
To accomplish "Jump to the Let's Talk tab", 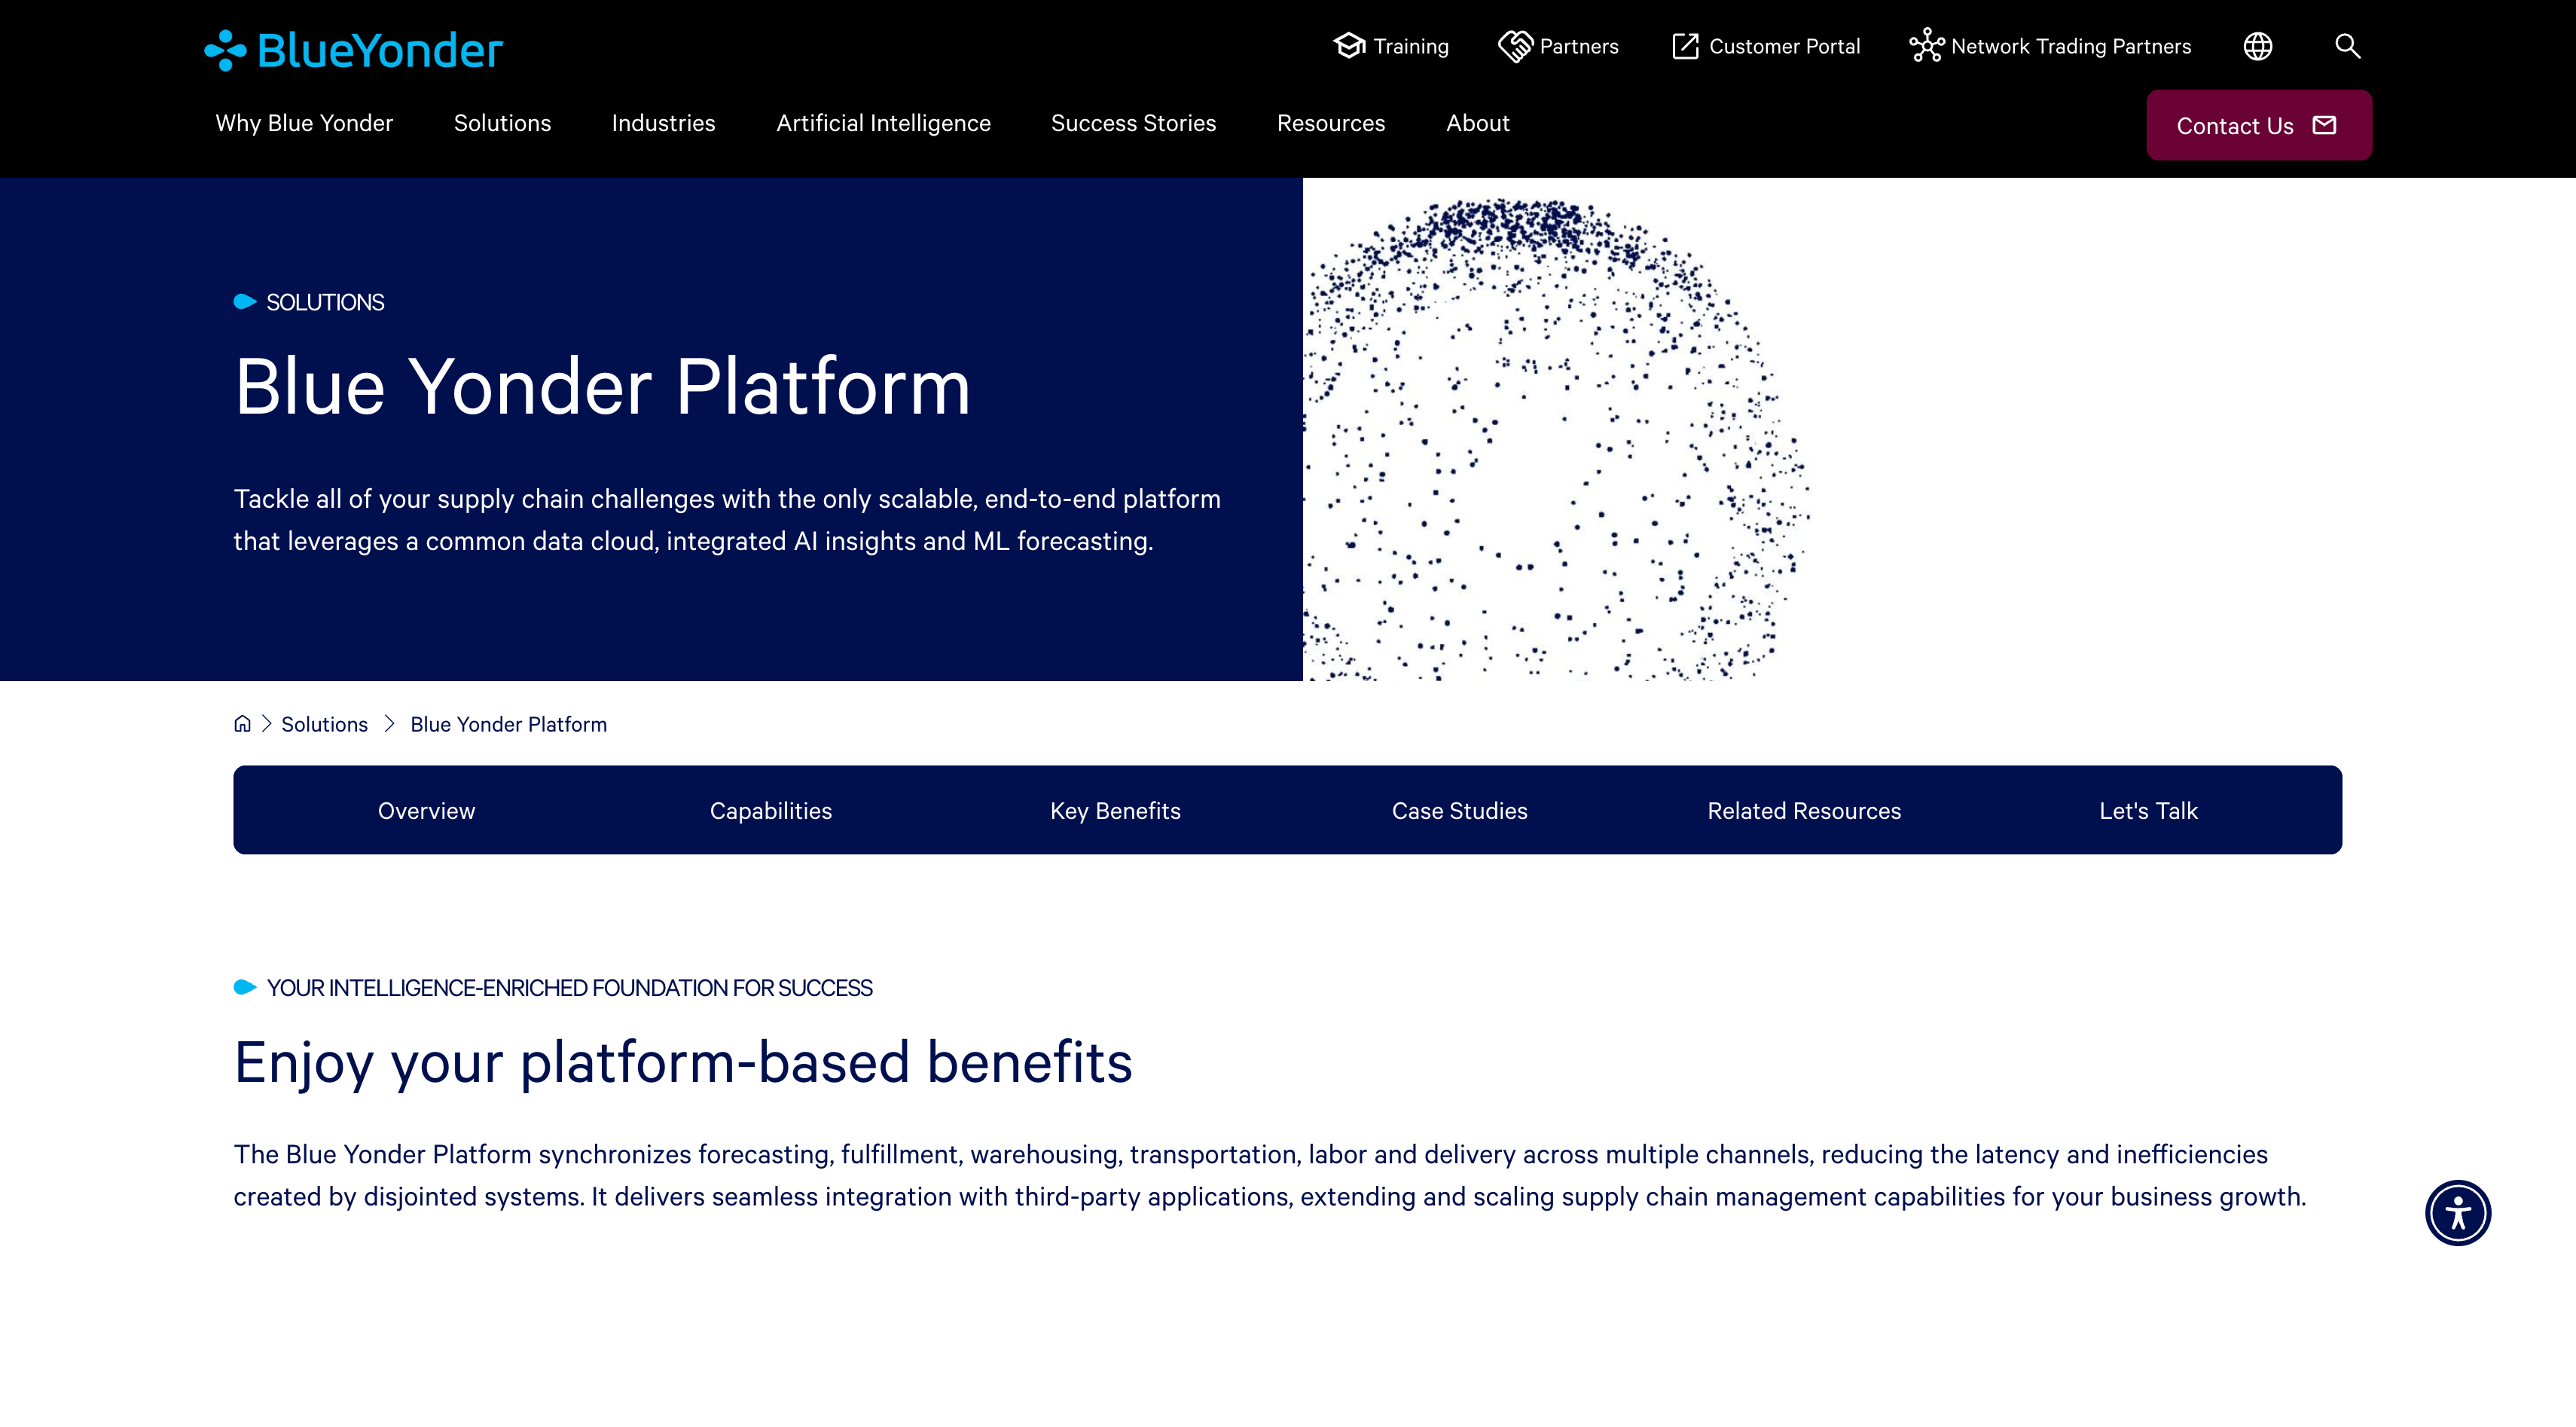I will [2148, 810].
